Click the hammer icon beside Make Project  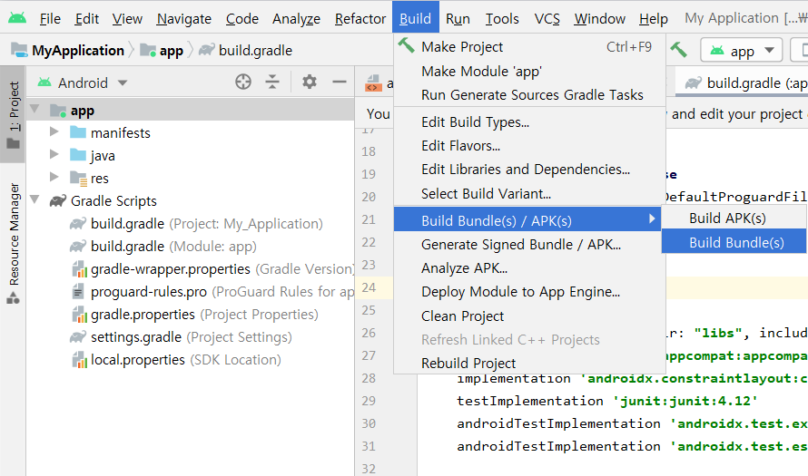[406, 46]
